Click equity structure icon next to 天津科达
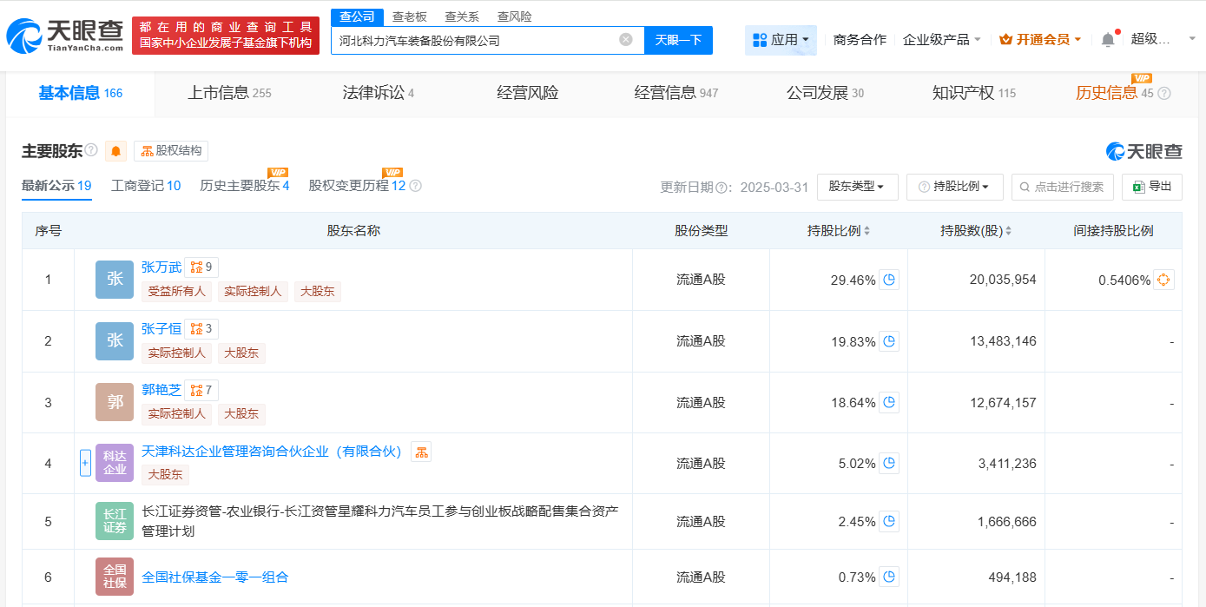Viewport: 1206px width, 607px height. click(421, 451)
